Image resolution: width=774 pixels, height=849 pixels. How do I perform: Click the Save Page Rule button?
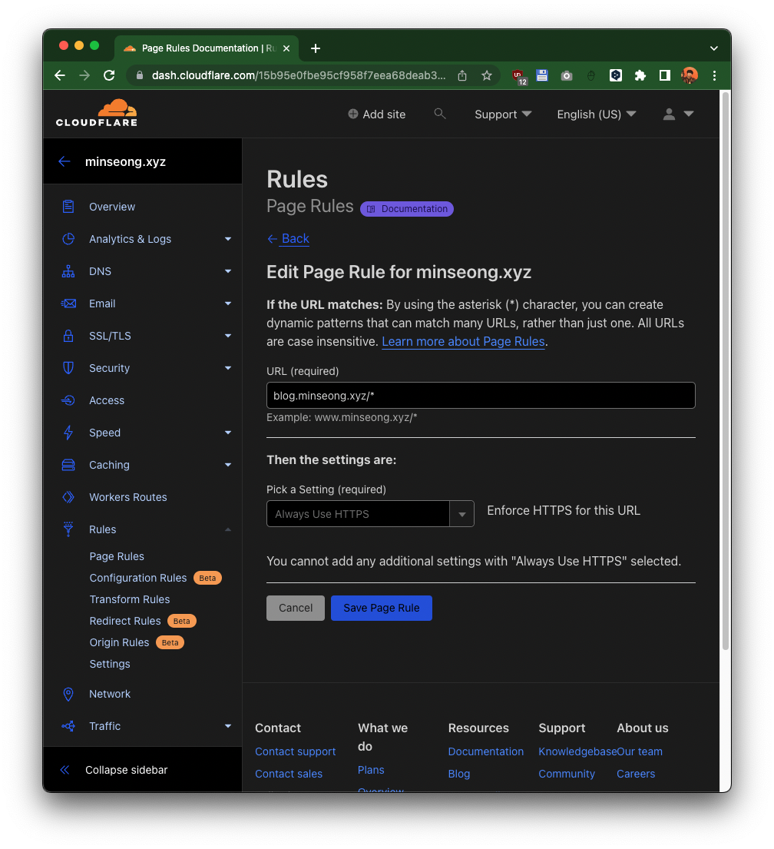pyautogui.click(x=381, y=608)
